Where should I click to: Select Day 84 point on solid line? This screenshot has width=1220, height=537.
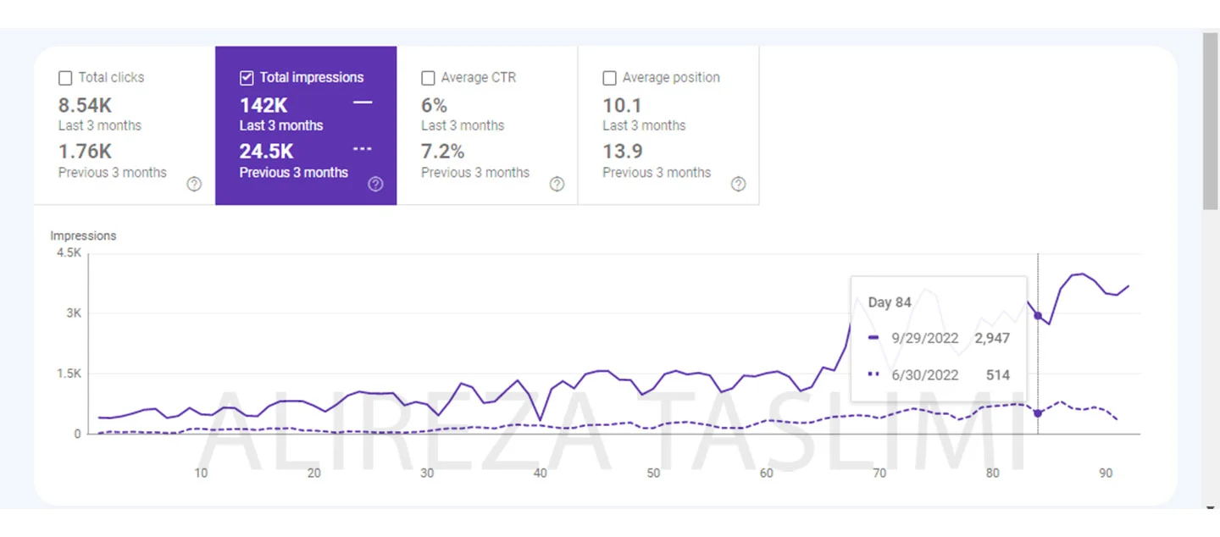[1038, 316]
